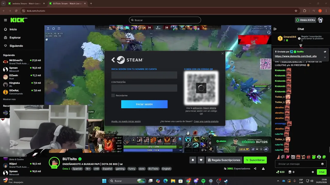Open the Dota 2 category link
The width and height of the screenshot is (330, 185).
(x=66, y=169)
